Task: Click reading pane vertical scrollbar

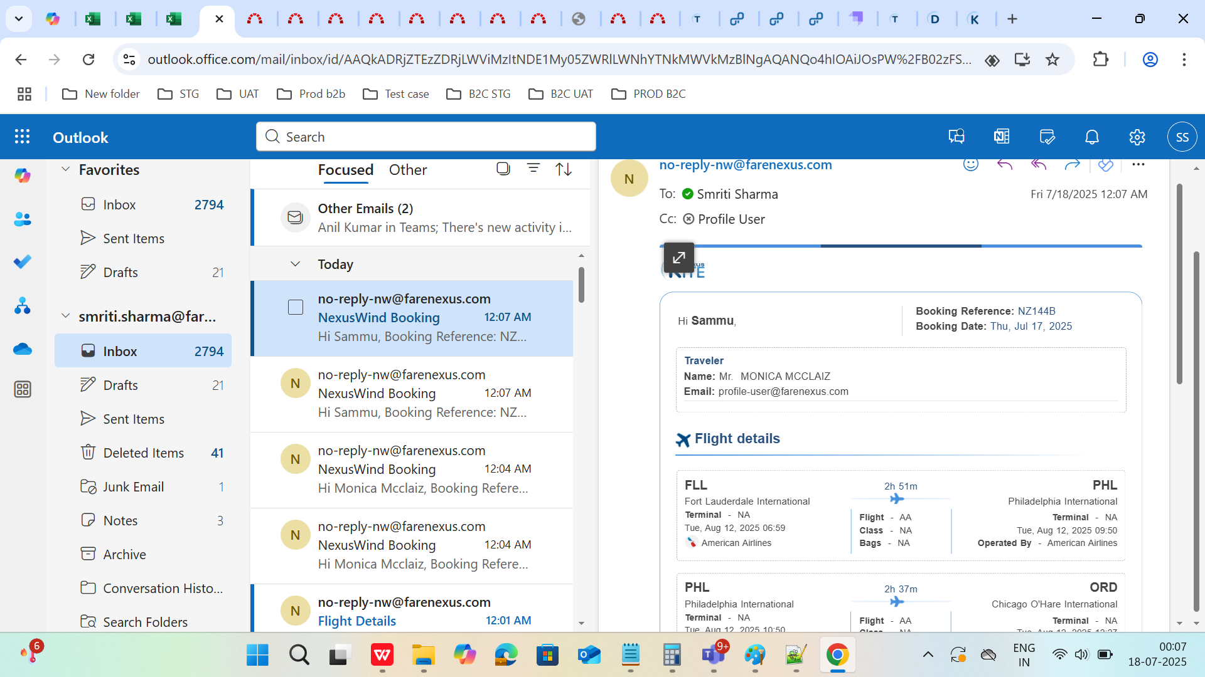Action: point(1179,285)
